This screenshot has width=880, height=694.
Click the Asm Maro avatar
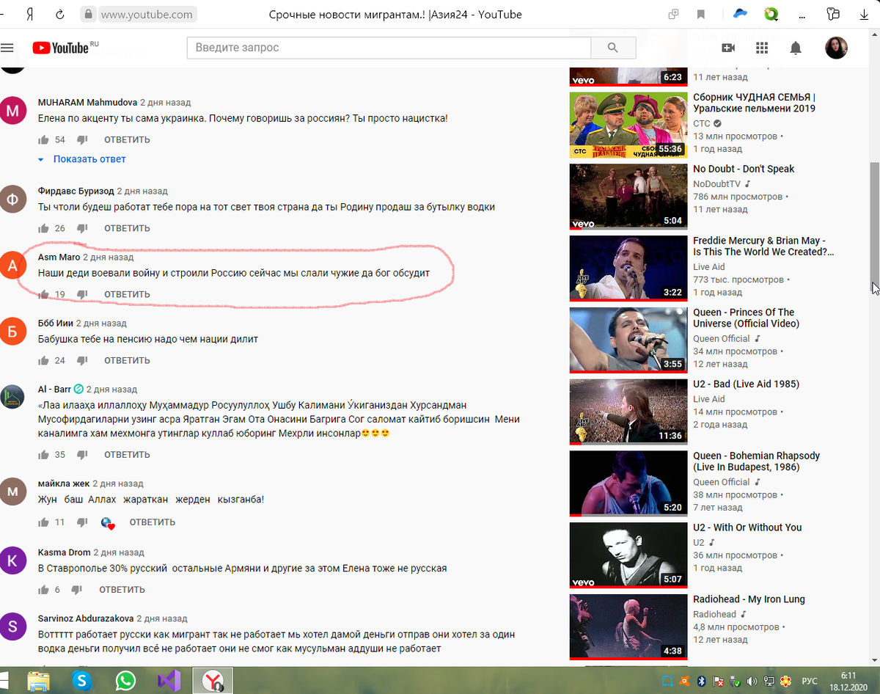click(12, 266)
